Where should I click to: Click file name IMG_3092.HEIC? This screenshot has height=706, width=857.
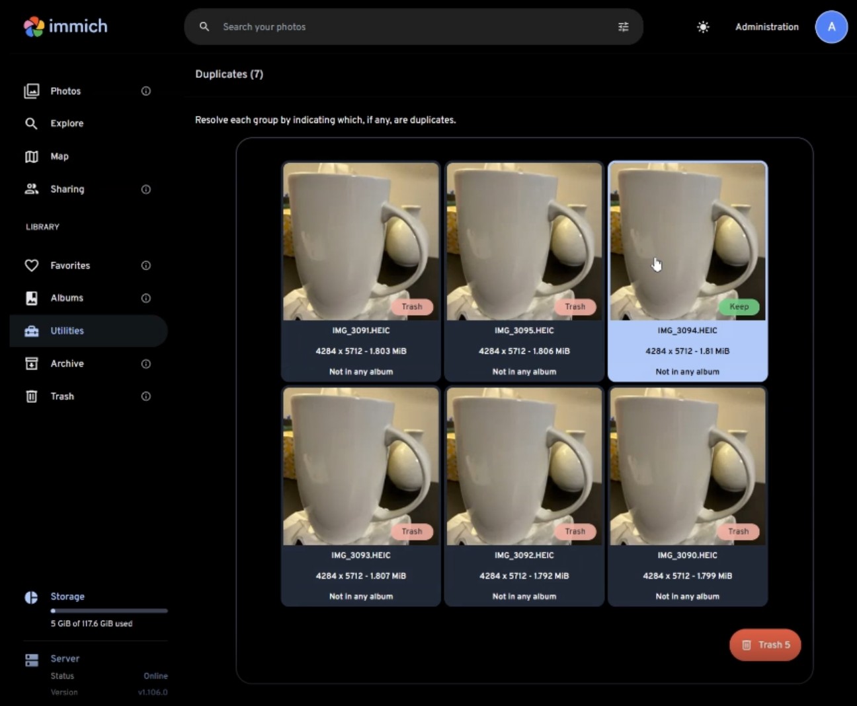pyautogui.click(x=524, y=555)
